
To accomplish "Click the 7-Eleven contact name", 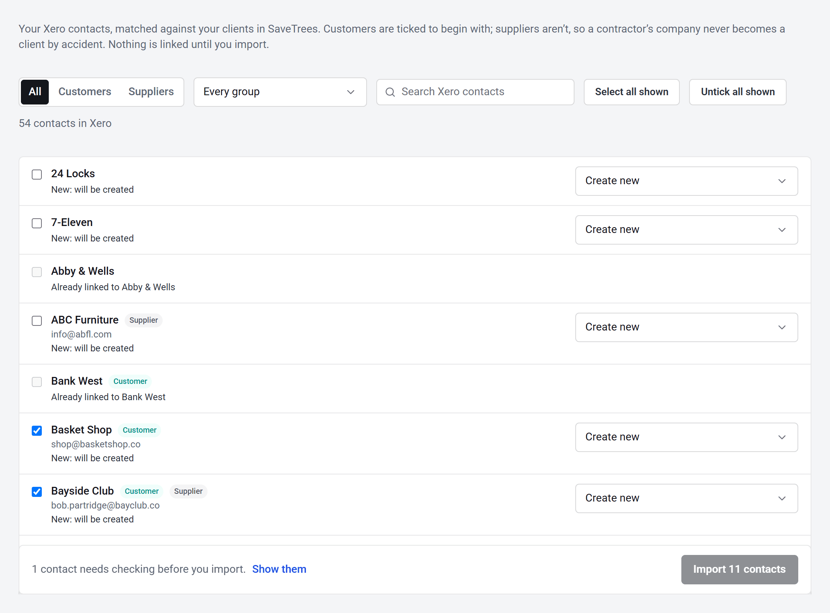I will coord(72,223).
